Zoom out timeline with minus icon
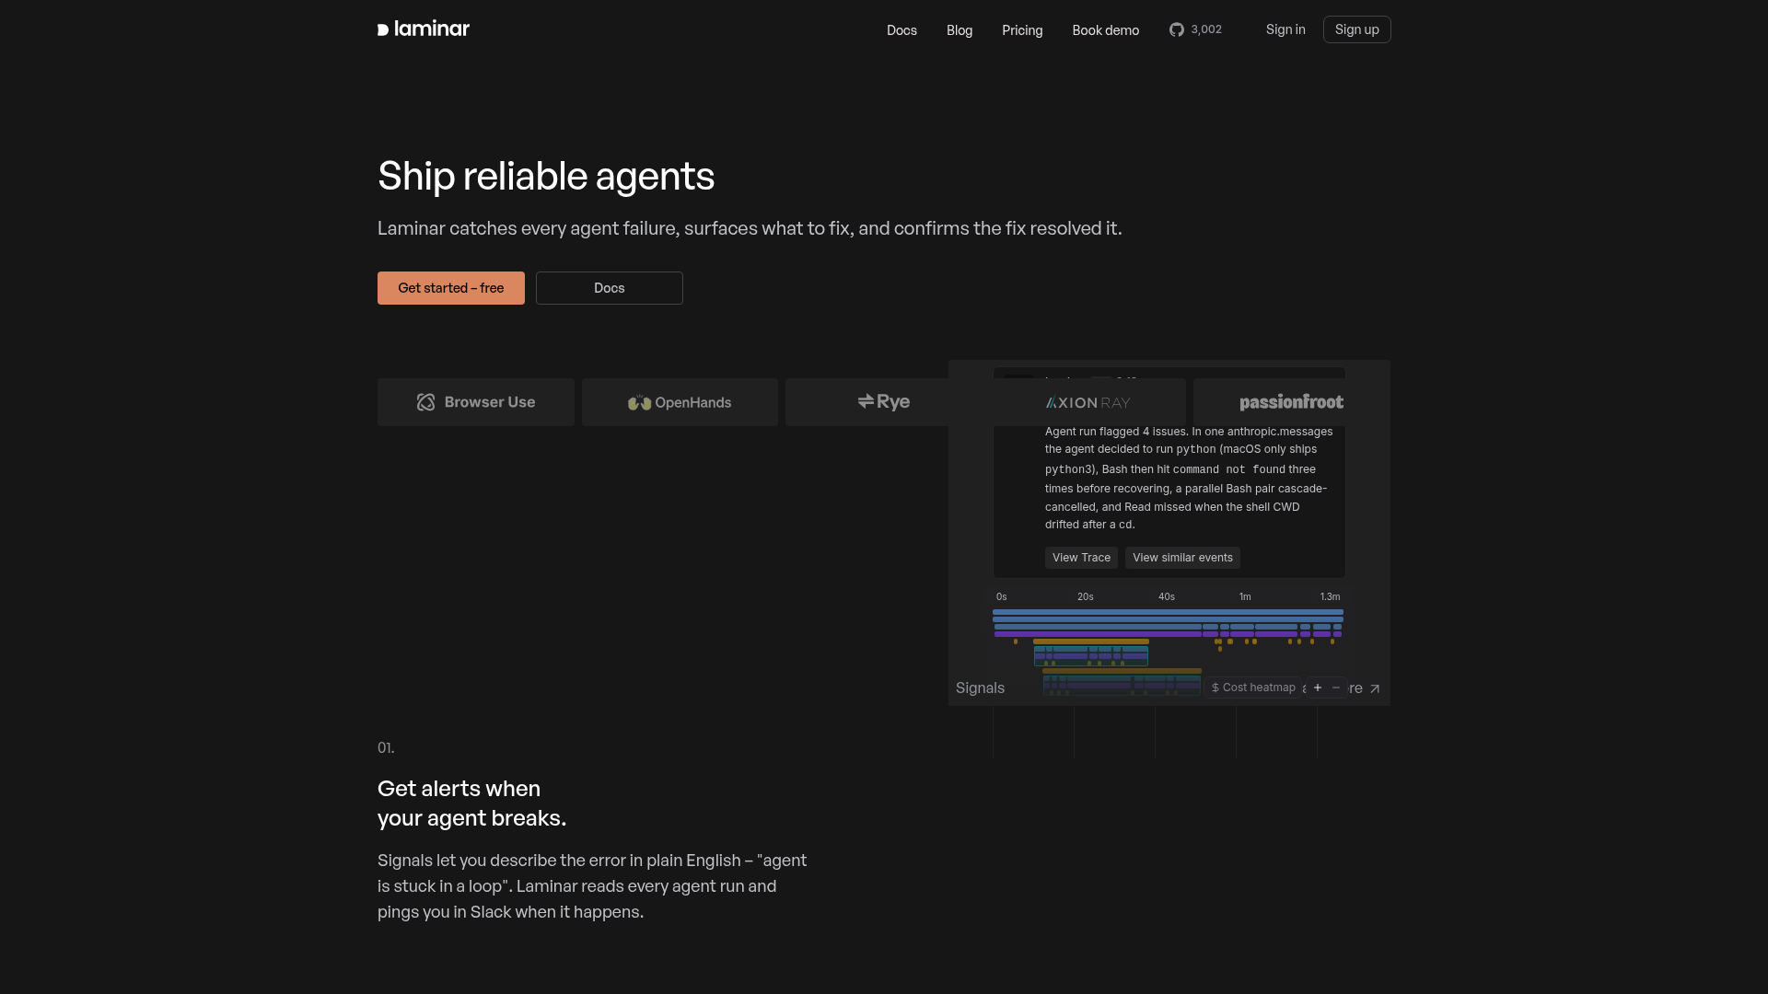The image size is (1768, 994). 1336,688
